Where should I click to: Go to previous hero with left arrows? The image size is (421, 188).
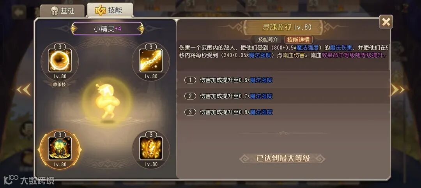(24, 90)
